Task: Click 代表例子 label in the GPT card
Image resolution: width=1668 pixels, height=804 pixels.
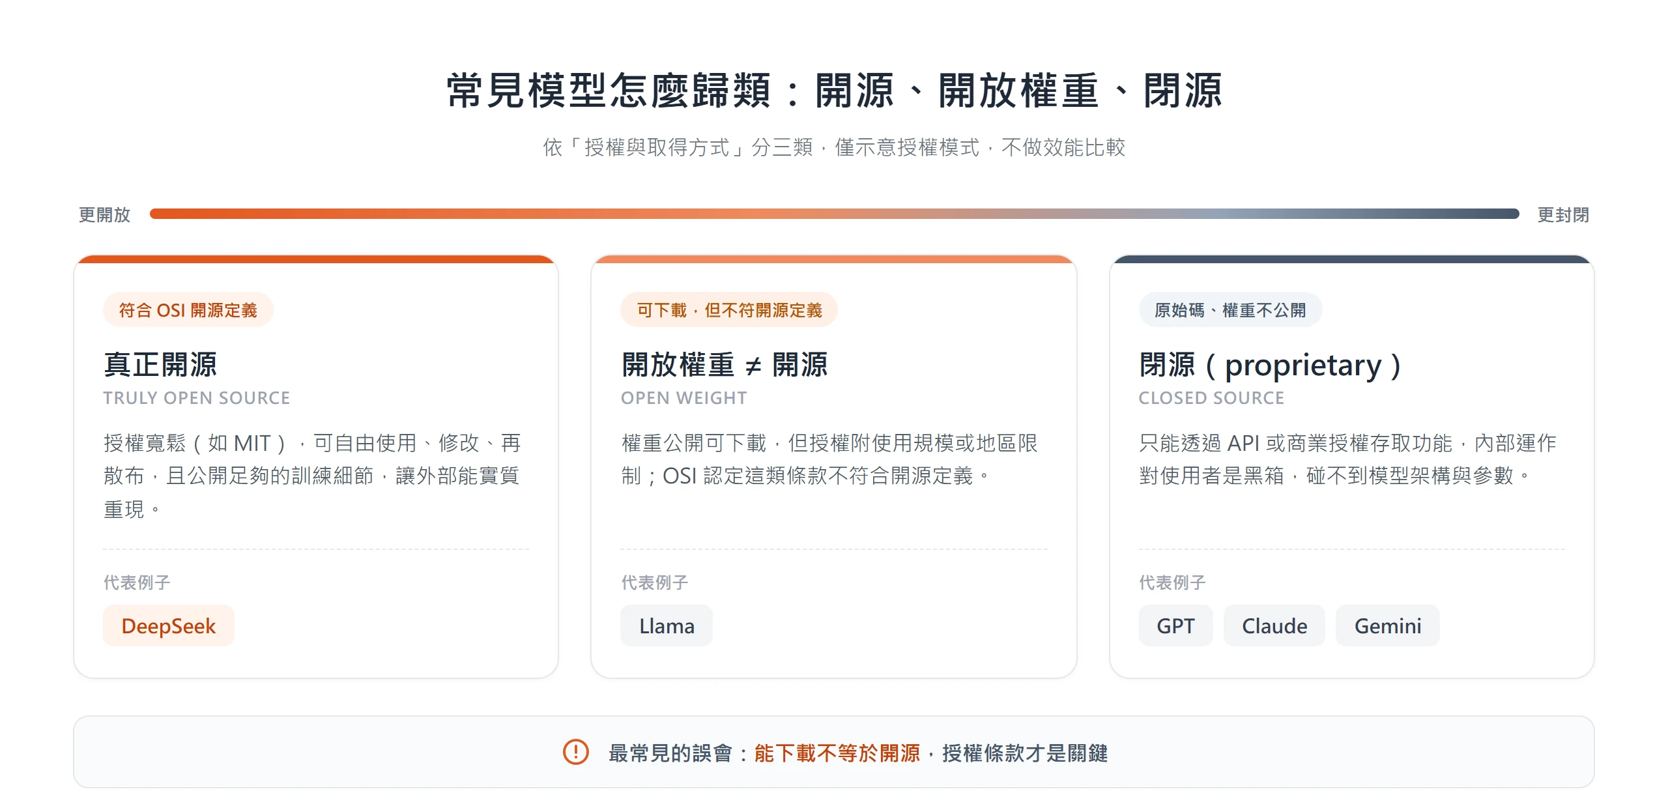Action: click(x=1172, y=582)
